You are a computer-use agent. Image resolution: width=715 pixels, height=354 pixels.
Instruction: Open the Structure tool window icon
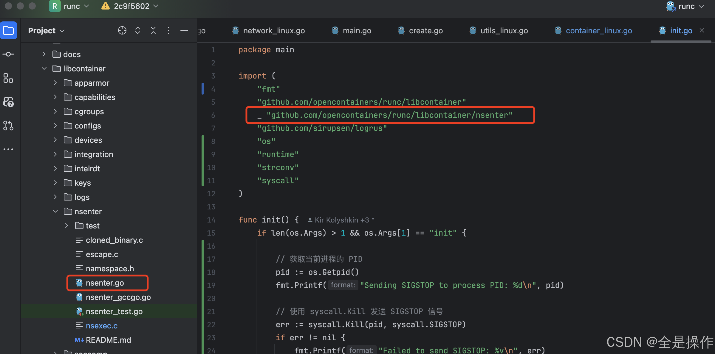[9, 78]
